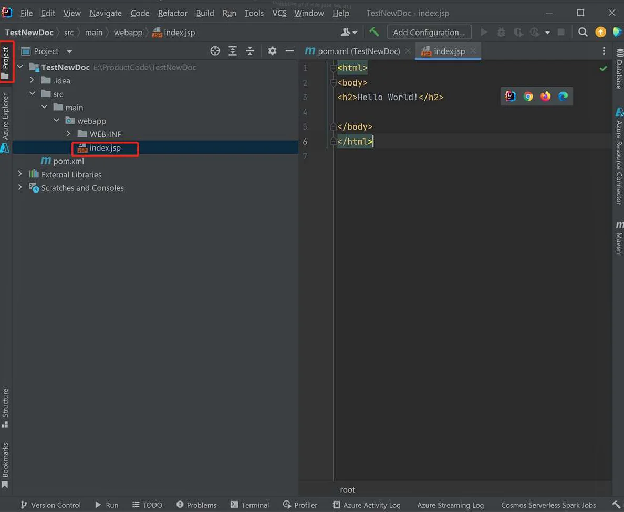Open the File menu
This screenshot has height=512, width=624.
pos(26,13)
